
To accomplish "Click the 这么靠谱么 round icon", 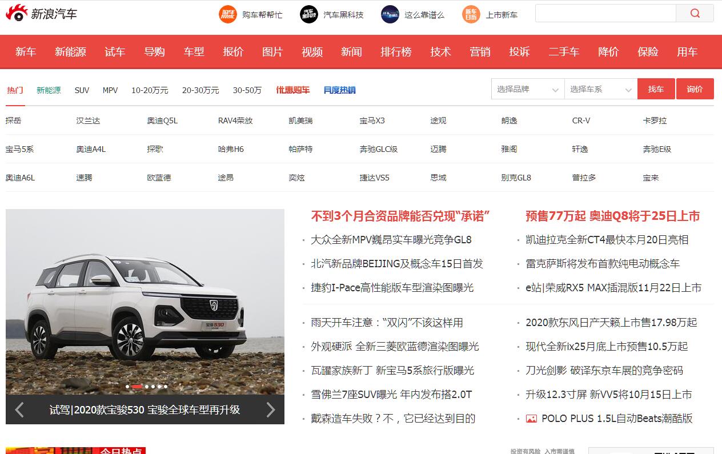I will point(390,14).
